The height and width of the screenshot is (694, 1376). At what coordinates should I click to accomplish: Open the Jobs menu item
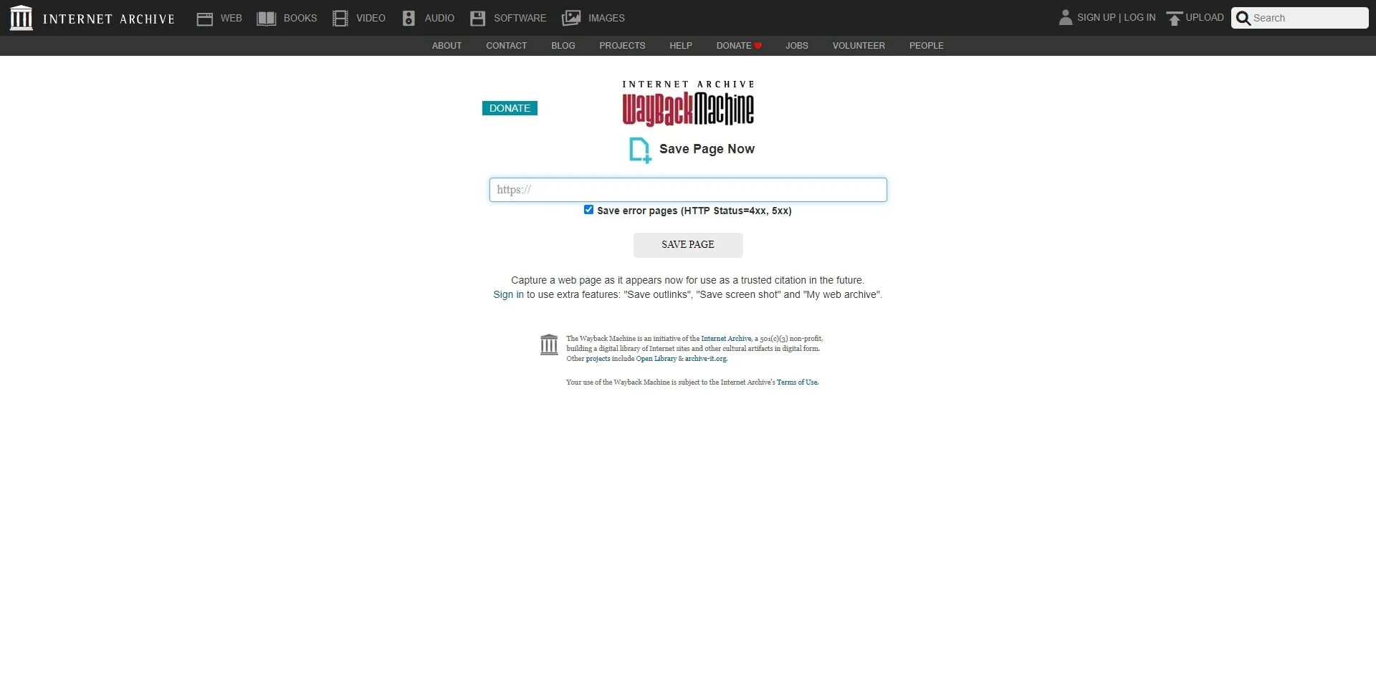[797, 46]
